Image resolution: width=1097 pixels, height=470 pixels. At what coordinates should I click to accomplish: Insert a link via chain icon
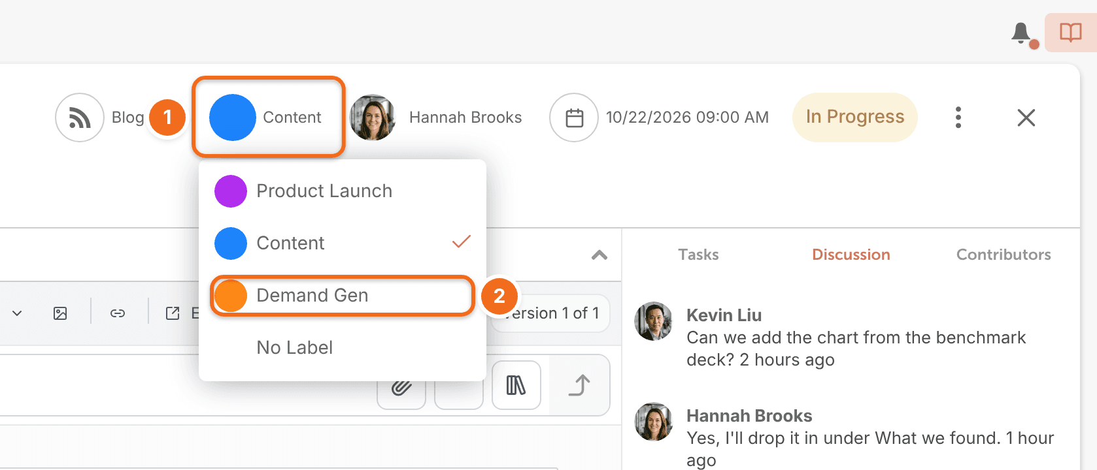tap(118, 313)
